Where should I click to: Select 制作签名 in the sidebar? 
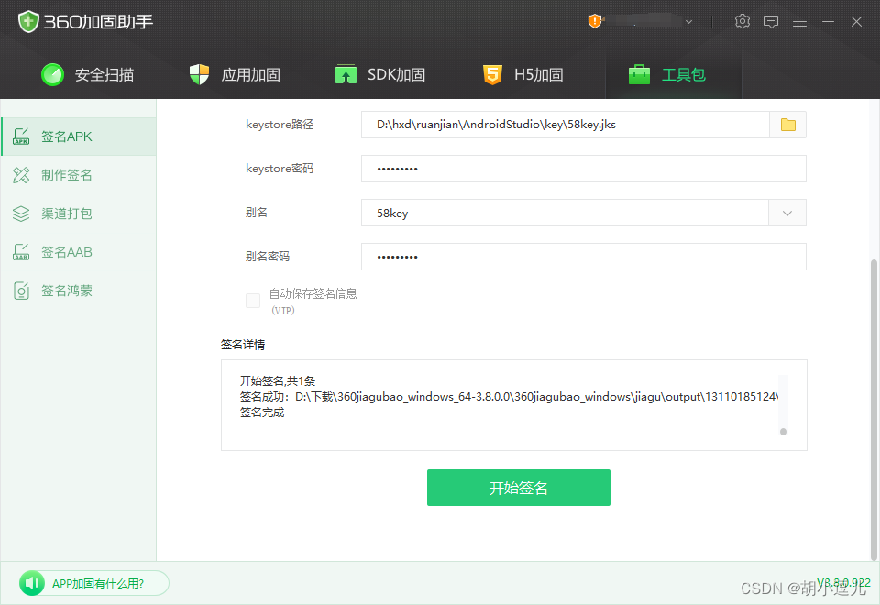[x=79, y=175]
